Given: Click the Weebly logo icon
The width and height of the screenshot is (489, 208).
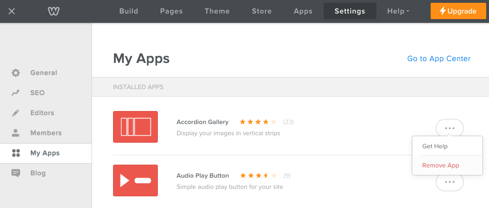Looking at the screenshot, I should (x=54, y=12).
